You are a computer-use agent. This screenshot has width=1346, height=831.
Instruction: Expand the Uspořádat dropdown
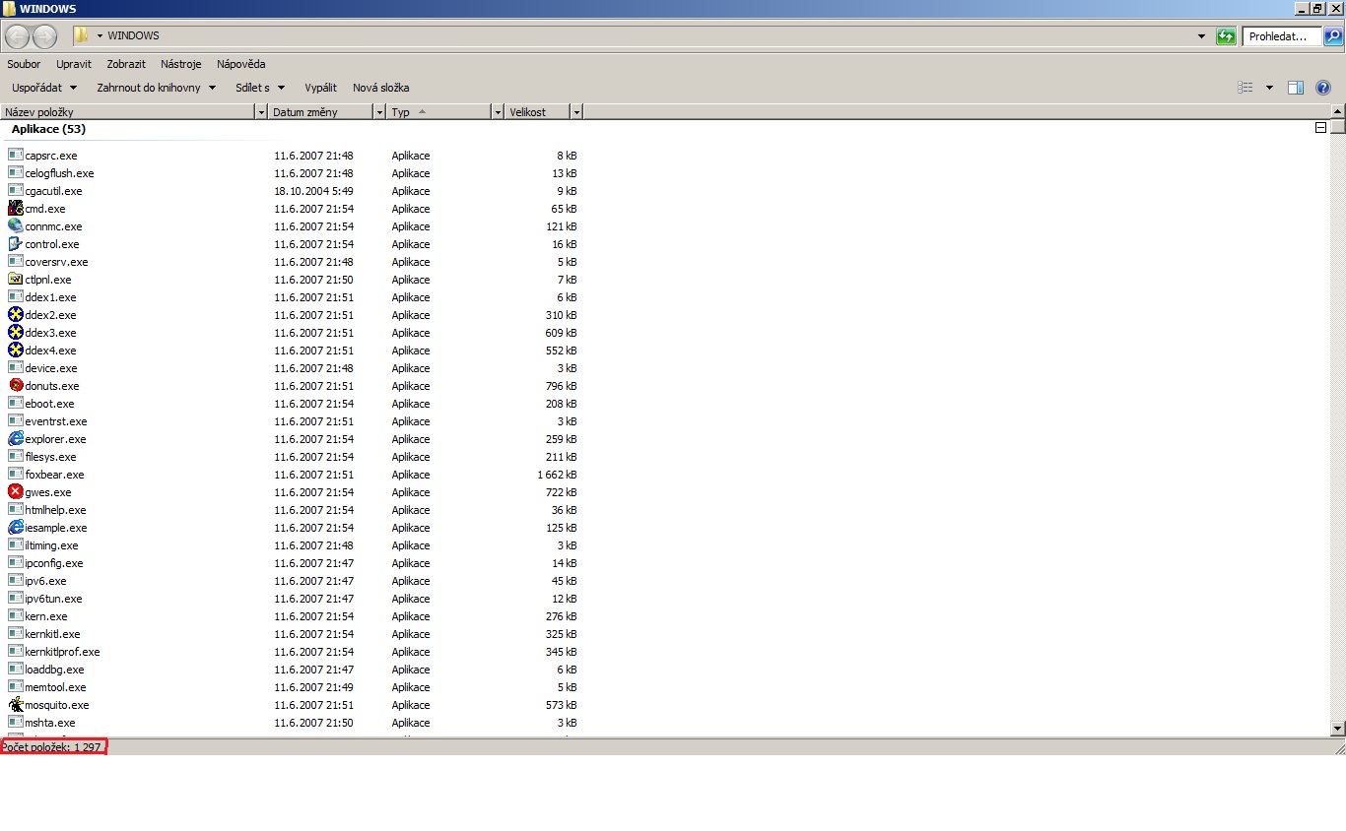(44, 88)
